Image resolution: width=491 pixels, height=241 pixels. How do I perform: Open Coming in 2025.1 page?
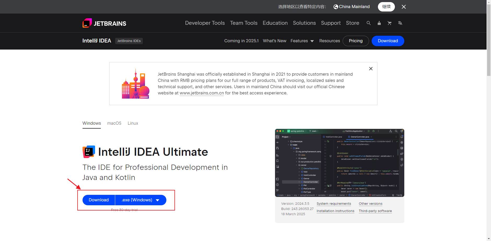241,41
